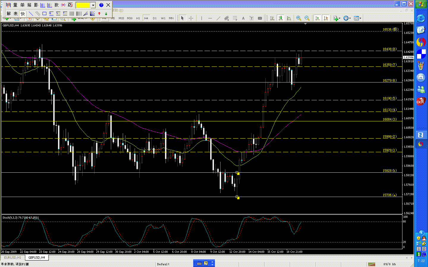
Task: Click the 16438 (8) level label
Action: [389, 49]
